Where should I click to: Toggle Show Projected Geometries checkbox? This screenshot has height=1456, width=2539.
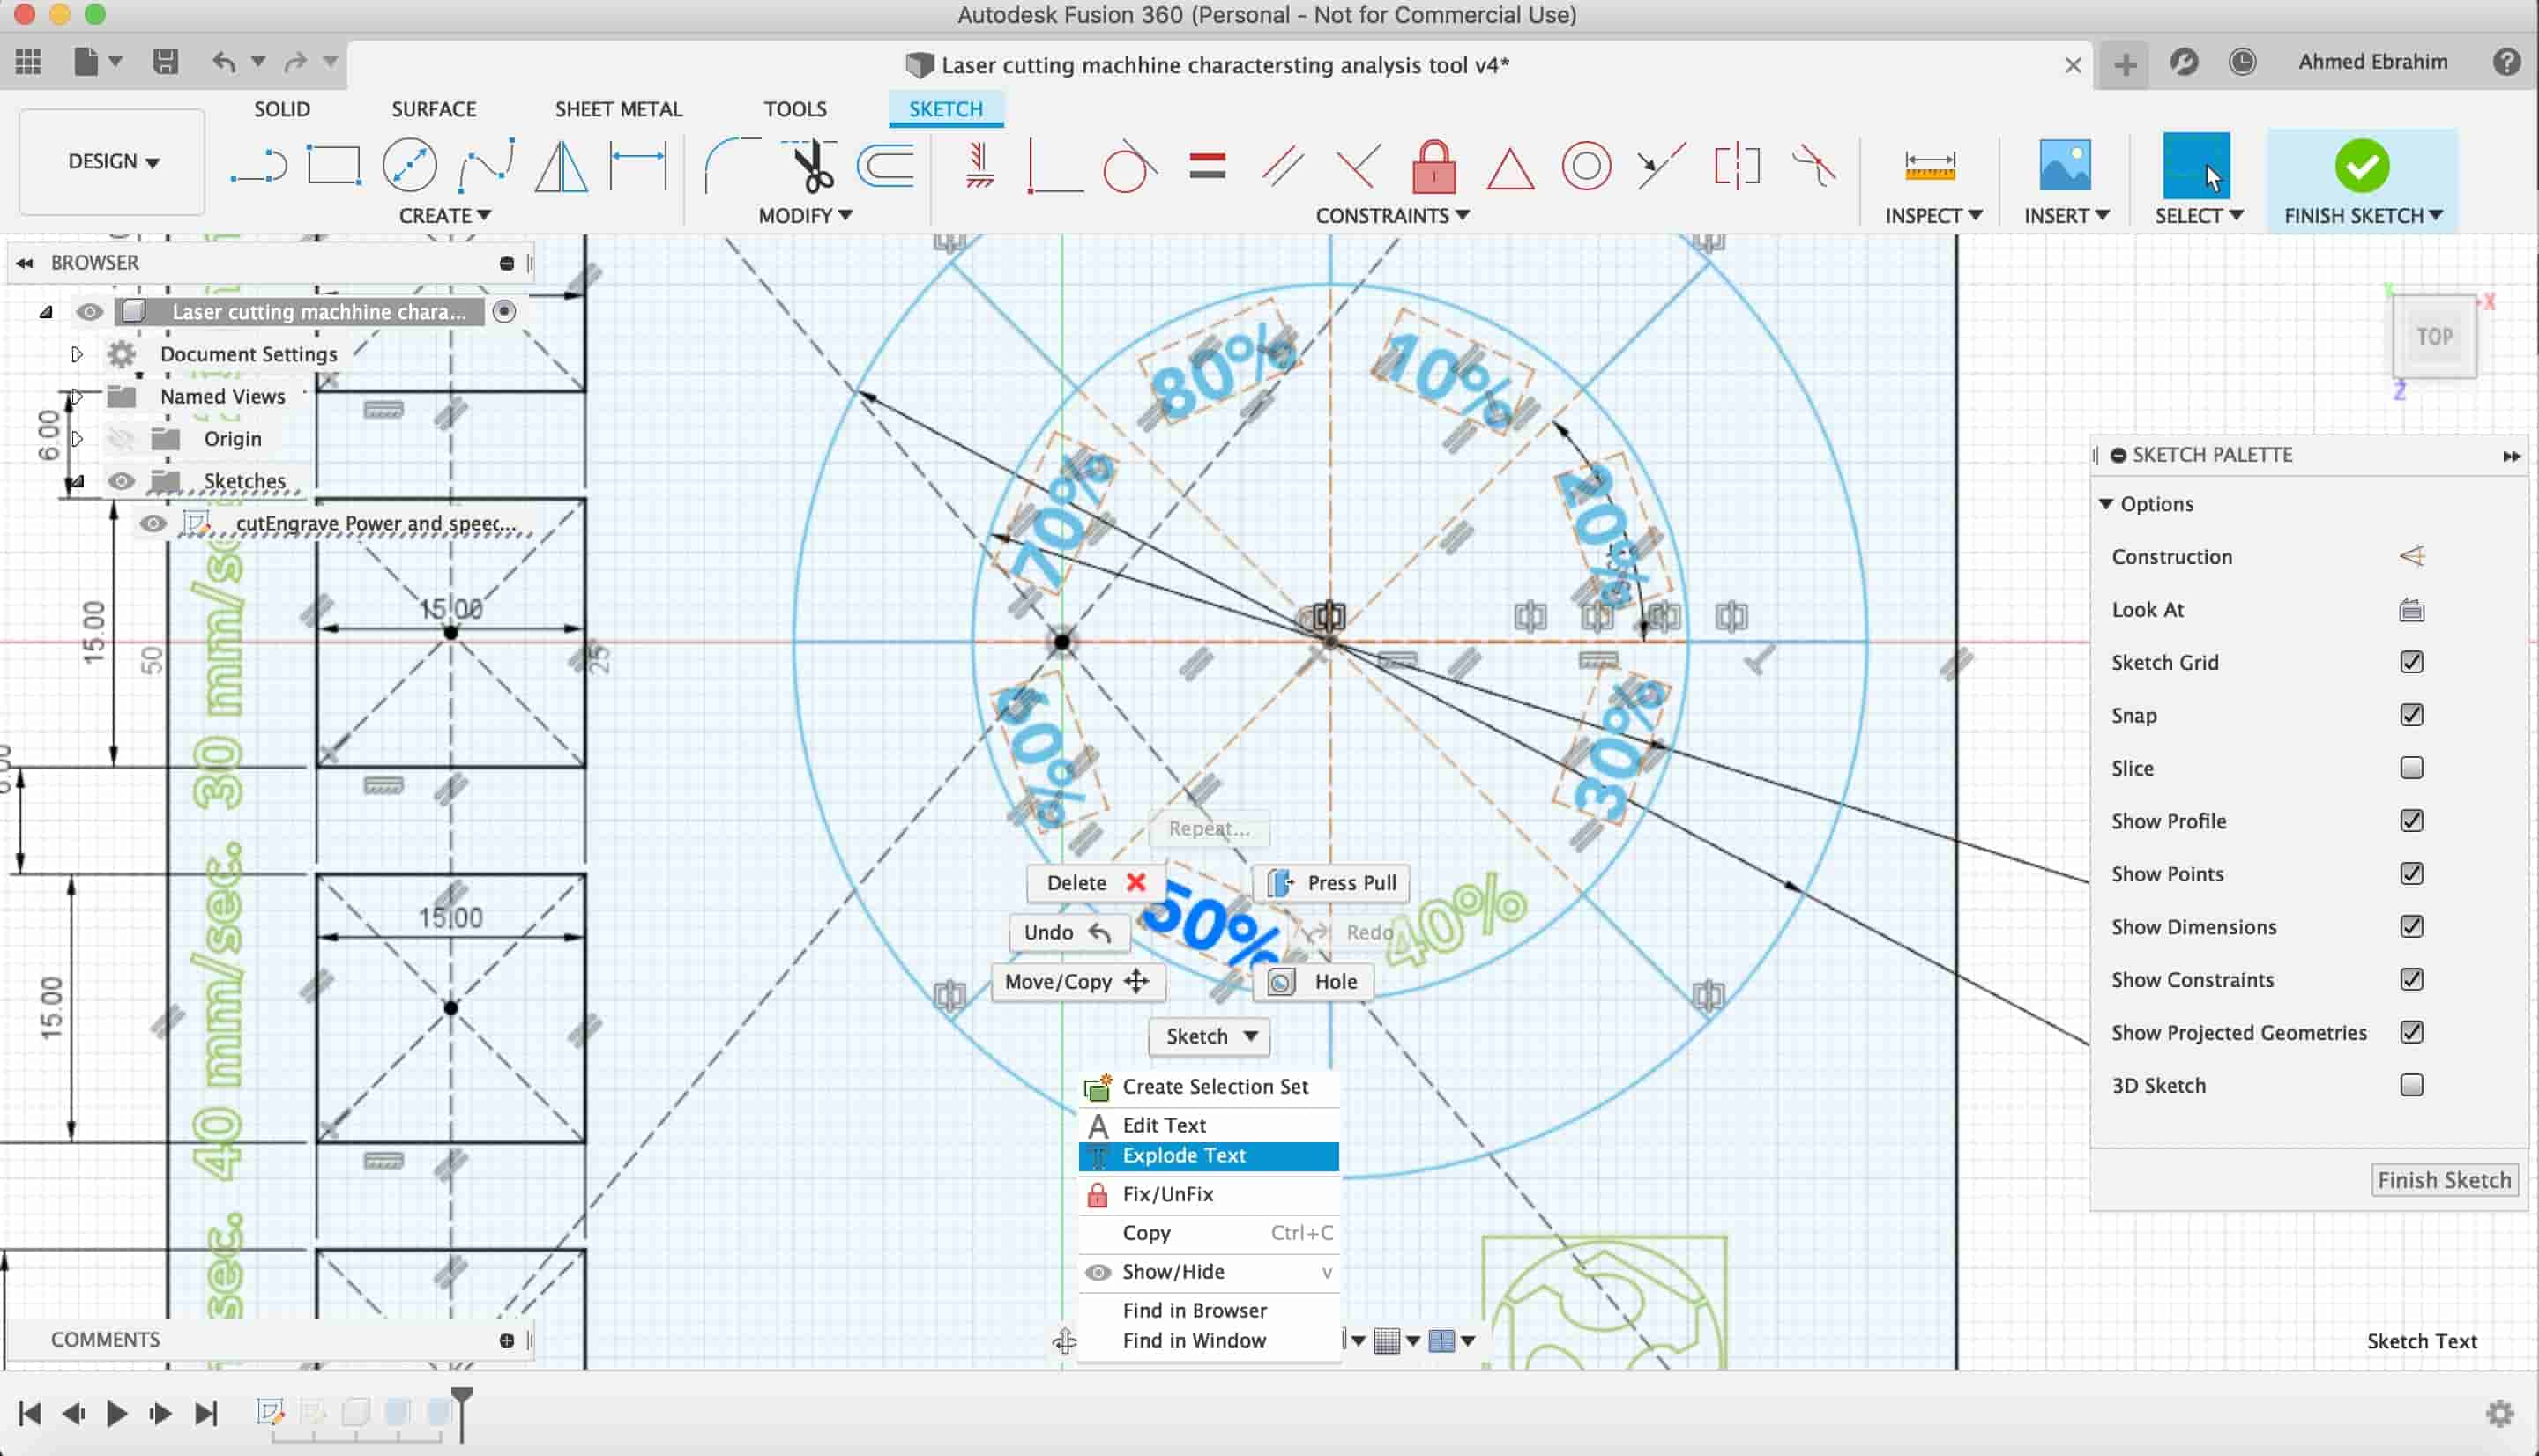click(x=2411, y=1033)
